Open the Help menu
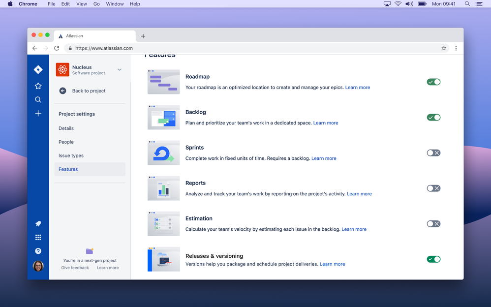 tap(135, 4)
